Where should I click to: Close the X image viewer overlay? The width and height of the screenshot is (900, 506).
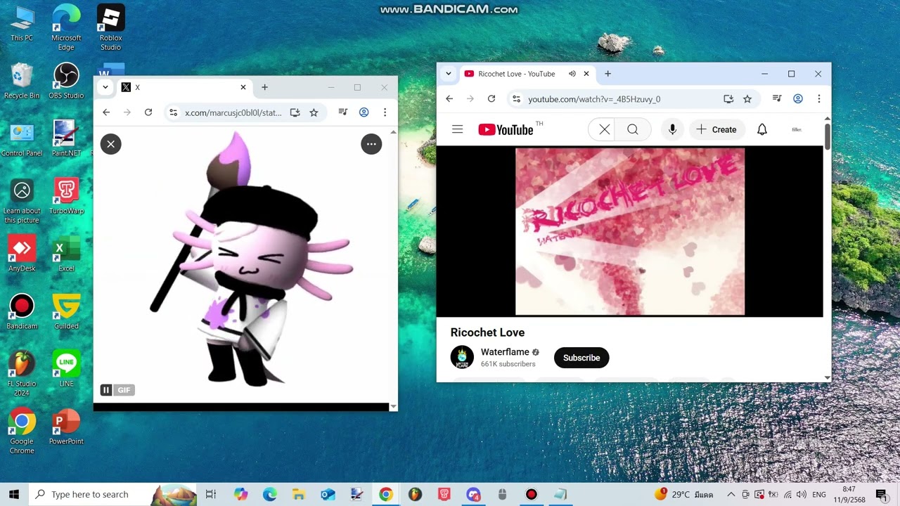[x=110, y=144]
